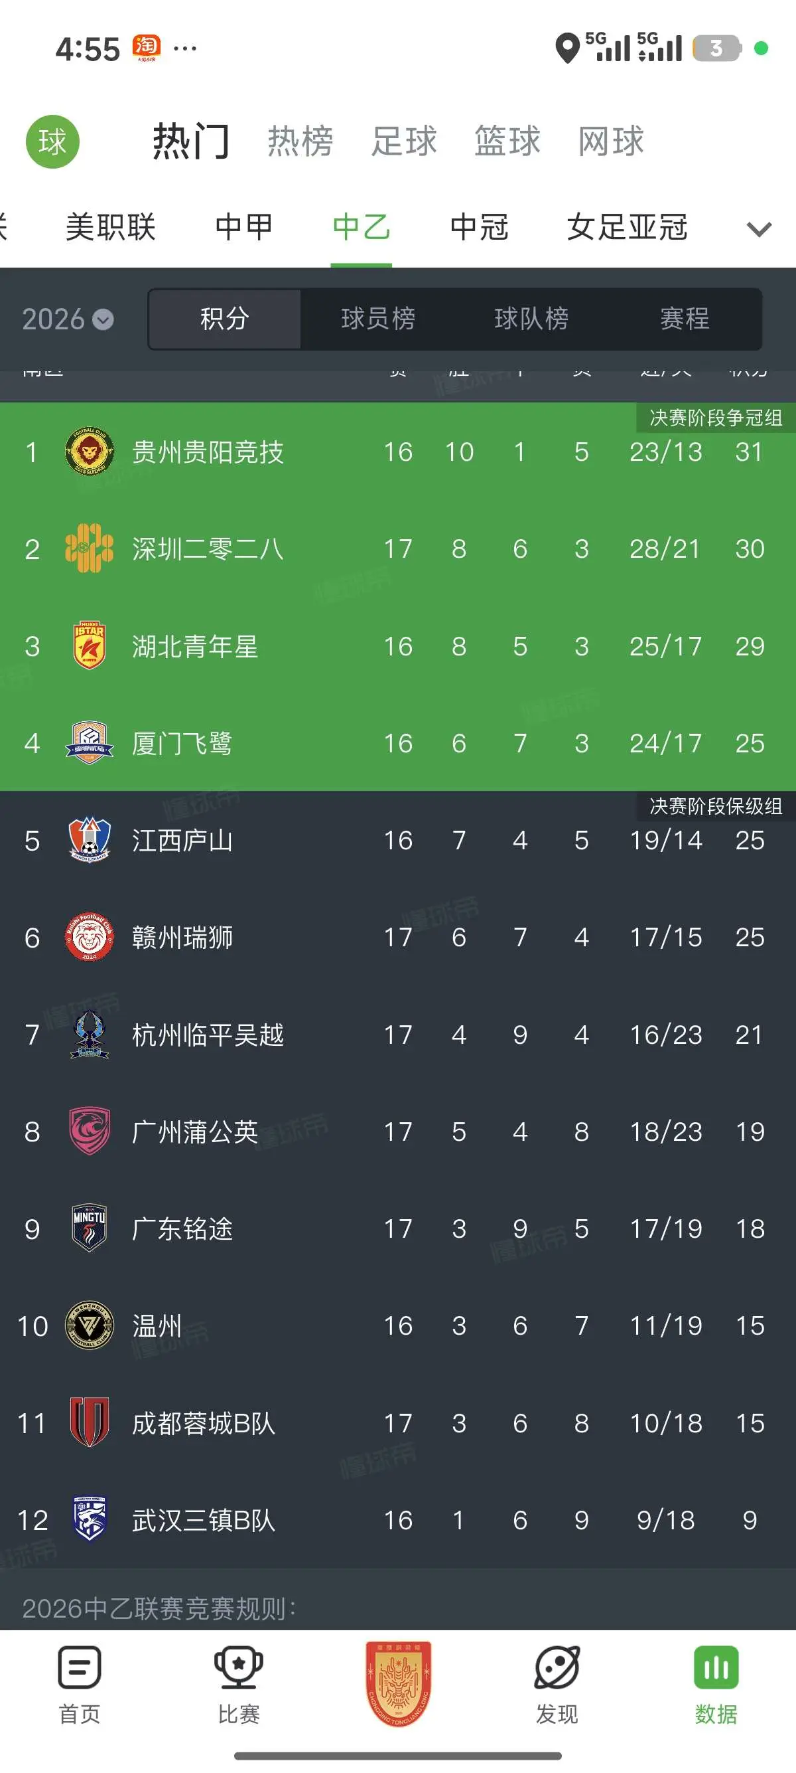Tap the 2026中乙联赛竞赛规则 text
This screenshot has height=1773, width=796.
click(x=159, y=1608)
